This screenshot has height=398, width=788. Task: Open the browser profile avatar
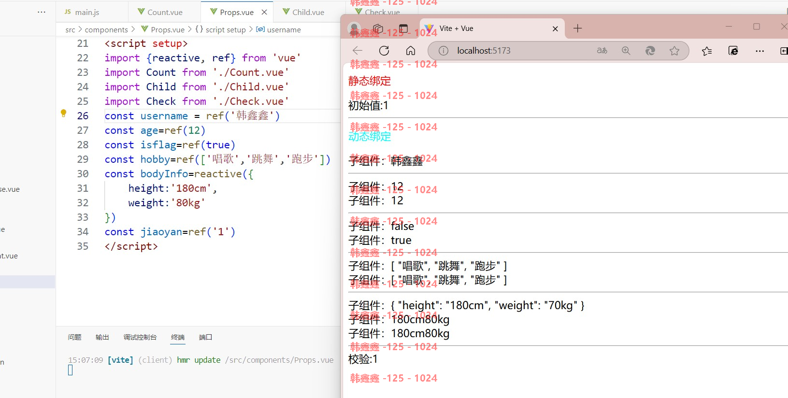(x=354, y=28)
